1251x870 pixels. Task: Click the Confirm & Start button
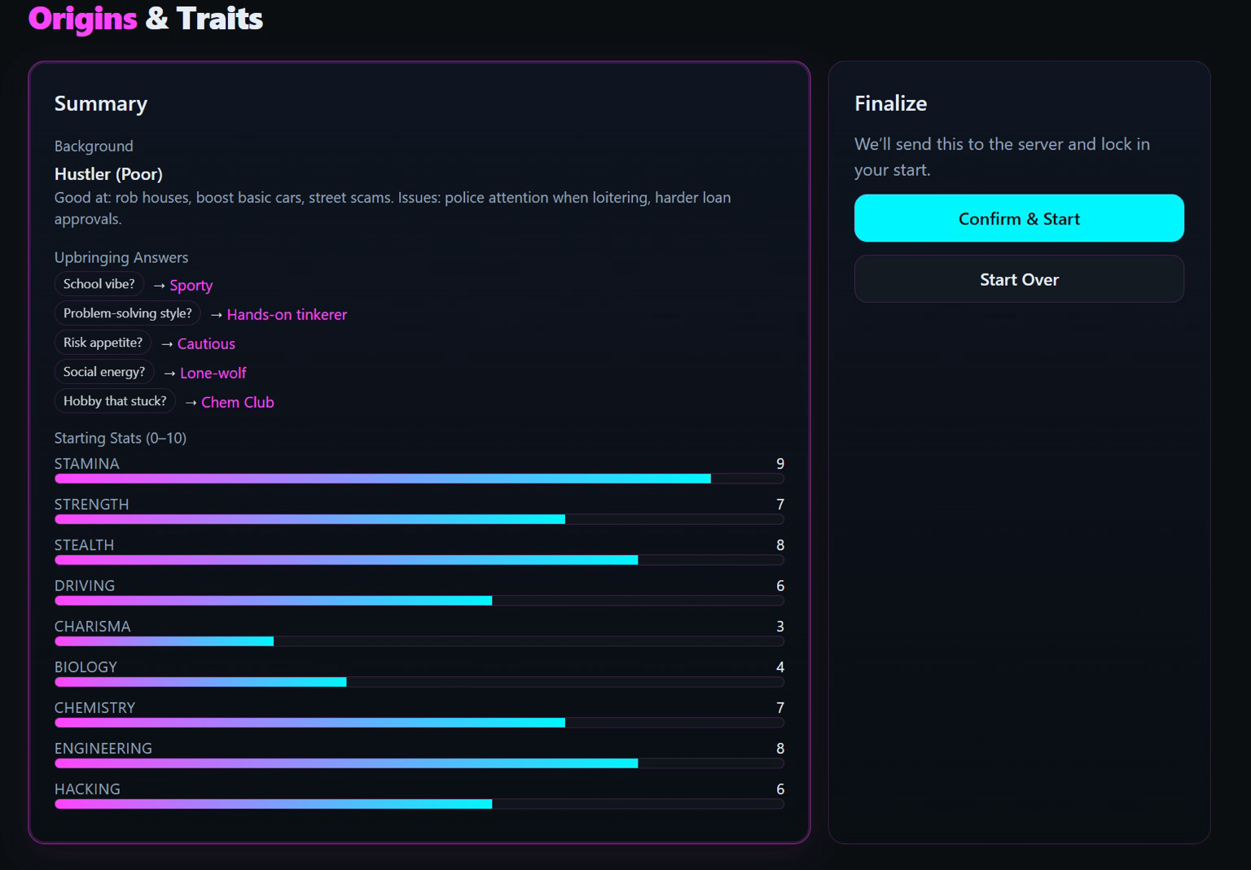pyautogui.click(x=1018, y=218)
